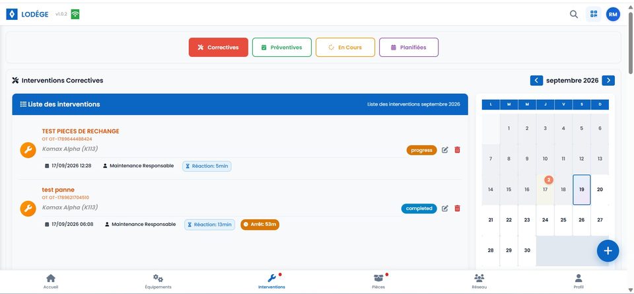Open search with the magnifier icon

573,14
